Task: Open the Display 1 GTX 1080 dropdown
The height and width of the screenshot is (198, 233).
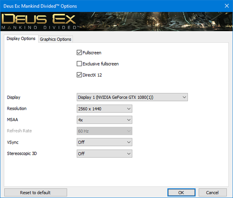Action: tap(132, 97)
